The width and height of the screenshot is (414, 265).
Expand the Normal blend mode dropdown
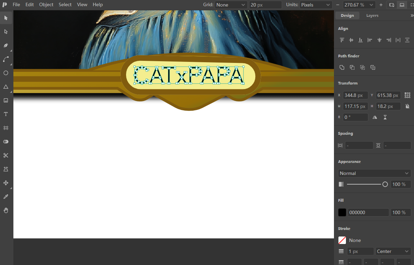click(374, 173)
